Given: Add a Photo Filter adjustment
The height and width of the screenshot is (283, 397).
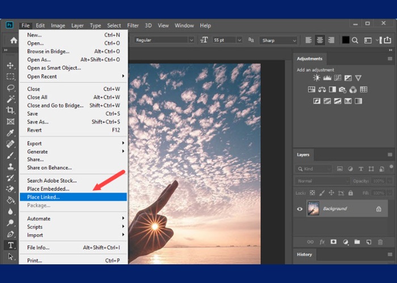Looking at the screenshot, I should pos(343,89).
